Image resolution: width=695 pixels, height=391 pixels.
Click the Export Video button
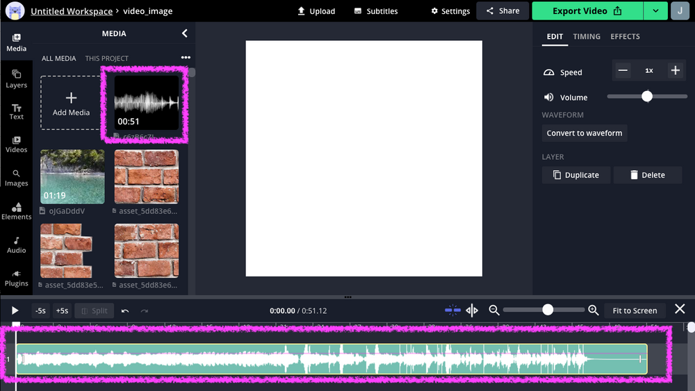(587, 11)
